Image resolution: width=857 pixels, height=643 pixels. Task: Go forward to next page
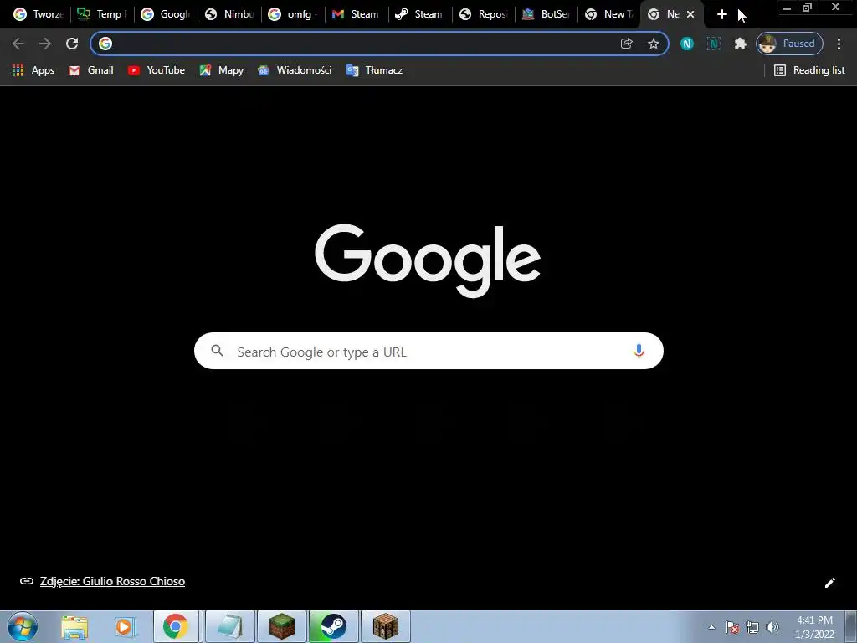click(45, 44)
